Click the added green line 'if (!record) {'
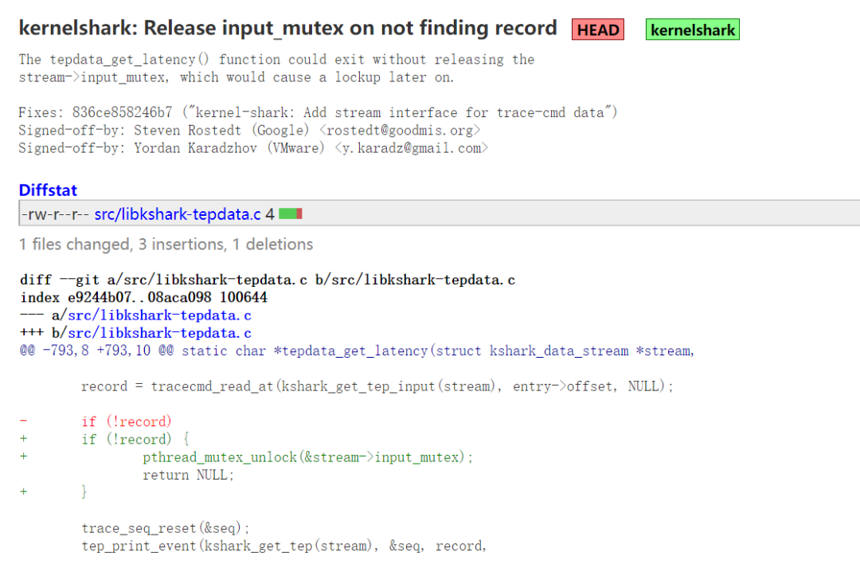 tap(105, 439)
